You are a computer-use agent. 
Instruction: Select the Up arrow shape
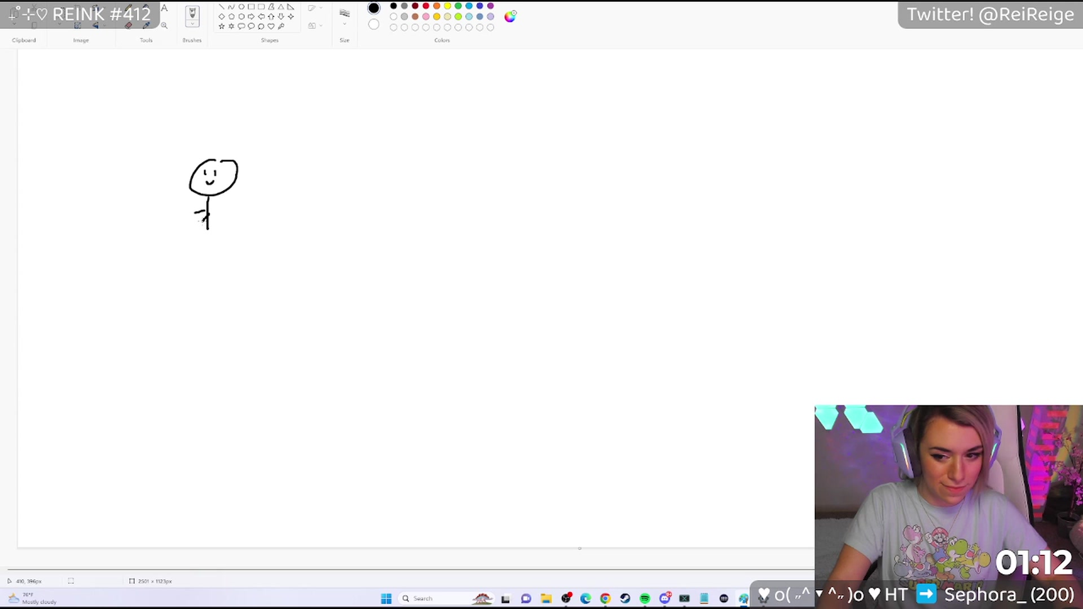tap(271, 16)
